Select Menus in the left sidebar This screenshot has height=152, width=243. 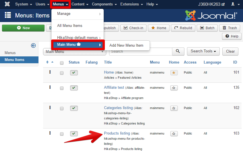pos(10,53)
